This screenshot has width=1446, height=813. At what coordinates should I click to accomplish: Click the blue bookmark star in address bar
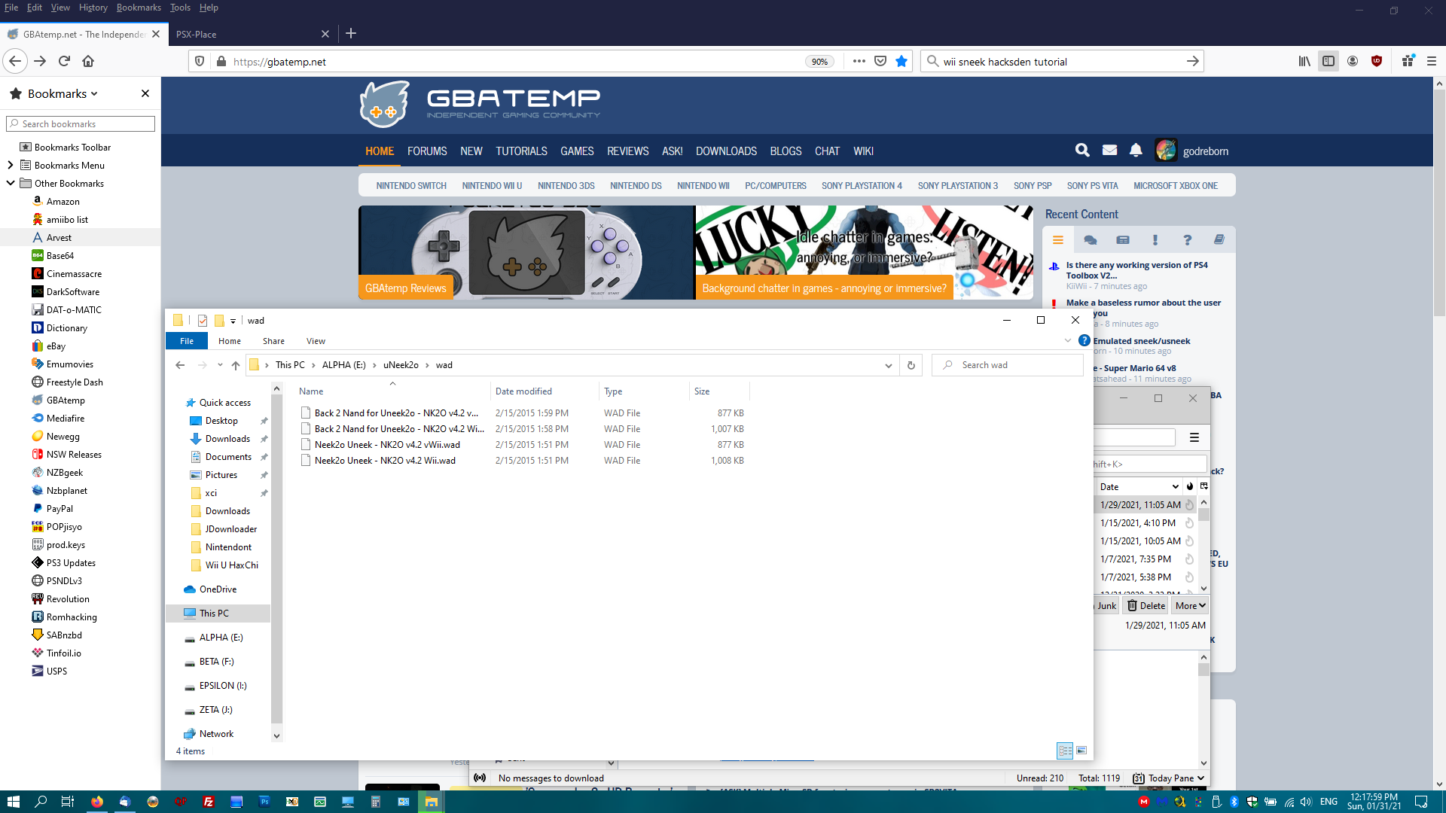(x=901, y=61)
